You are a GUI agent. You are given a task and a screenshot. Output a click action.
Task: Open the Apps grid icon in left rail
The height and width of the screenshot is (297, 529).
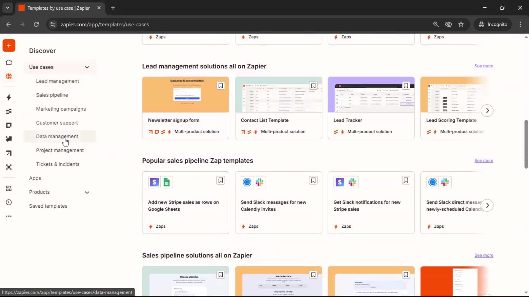pyautogui.click(x=9, y=188)
